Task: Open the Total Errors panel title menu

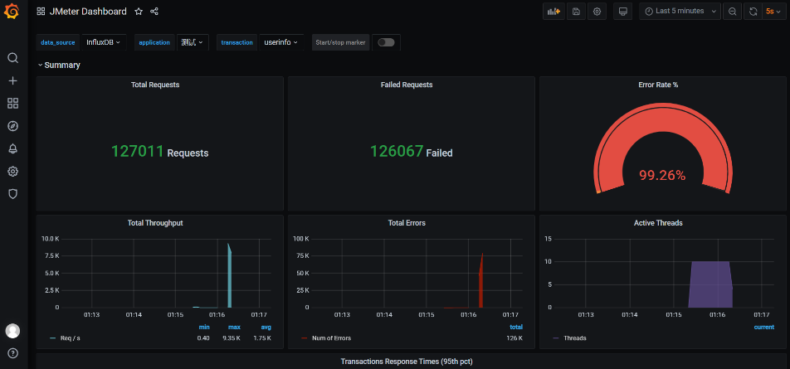Action: [x=407, y=222]
